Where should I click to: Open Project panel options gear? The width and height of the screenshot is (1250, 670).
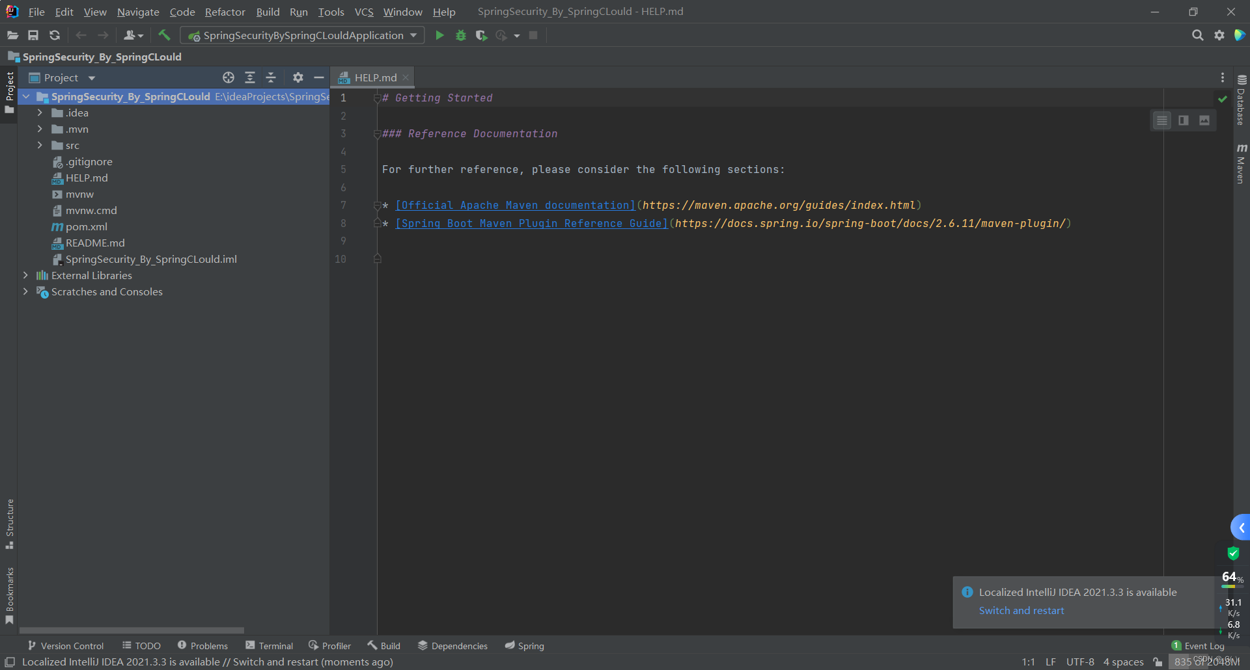pyautogui.click(x=298, y=77)
